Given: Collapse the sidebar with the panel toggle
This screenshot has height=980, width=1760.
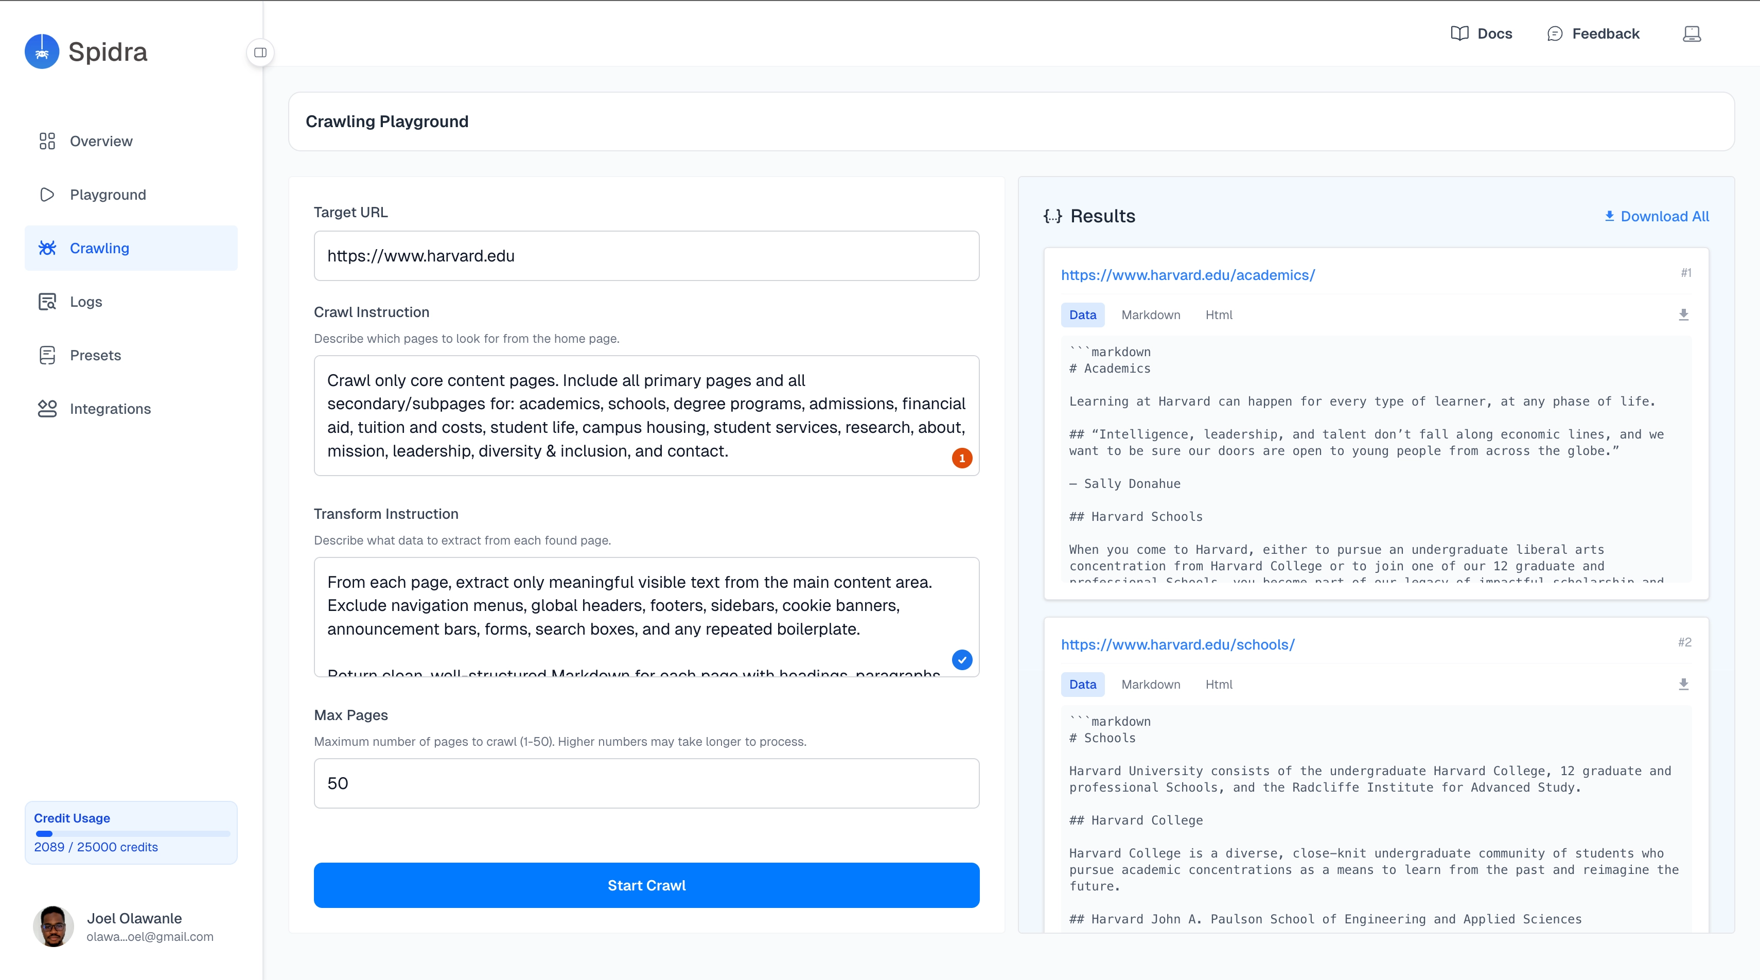Looking at the screenshot, I should tap(260, 52).
